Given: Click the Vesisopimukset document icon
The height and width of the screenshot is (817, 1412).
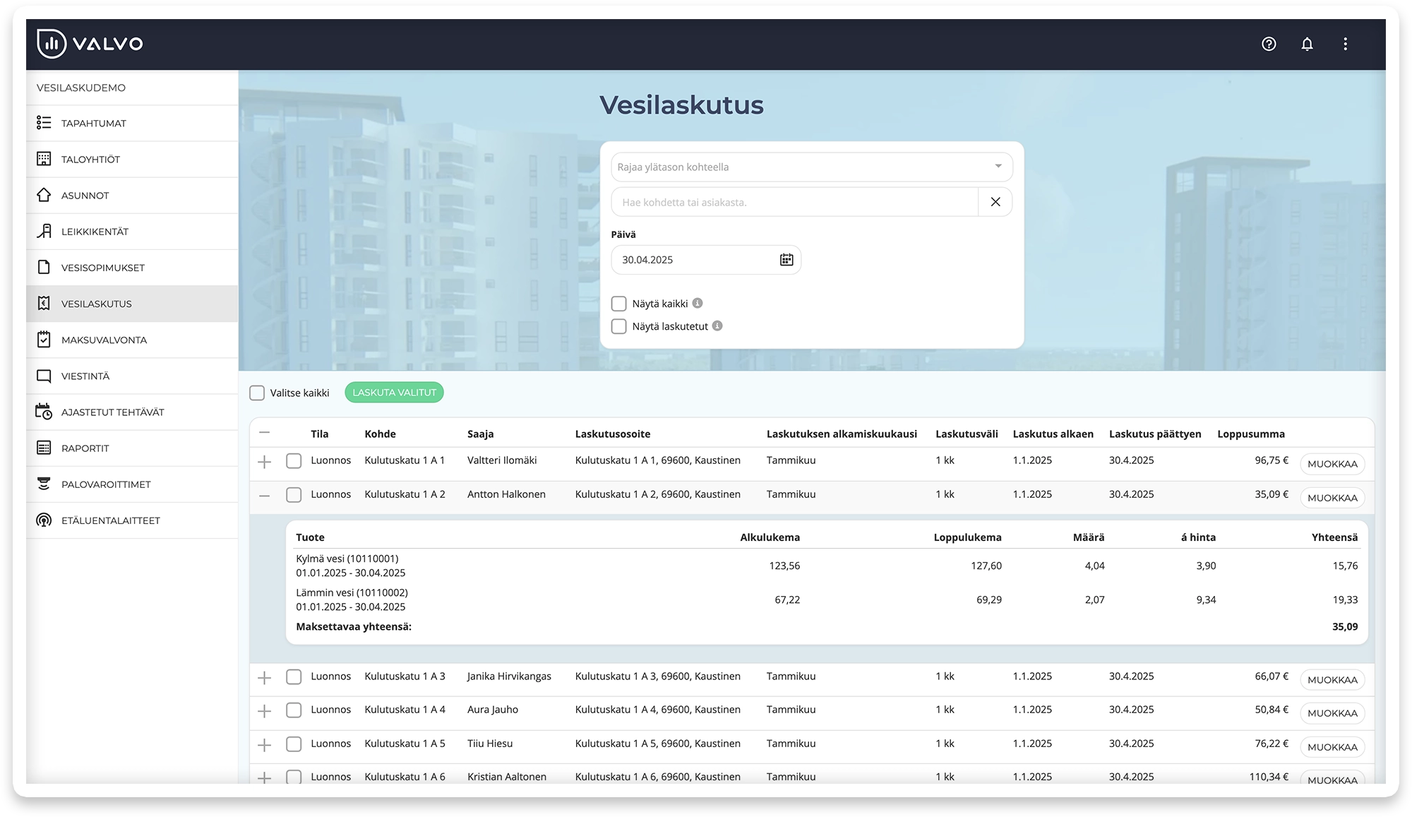Looking at the screenshot, I should (x=44, y=267).
